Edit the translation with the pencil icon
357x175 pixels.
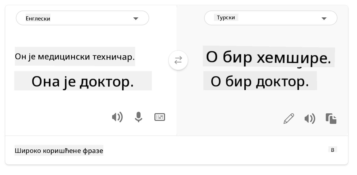click(x=289, y=119)
